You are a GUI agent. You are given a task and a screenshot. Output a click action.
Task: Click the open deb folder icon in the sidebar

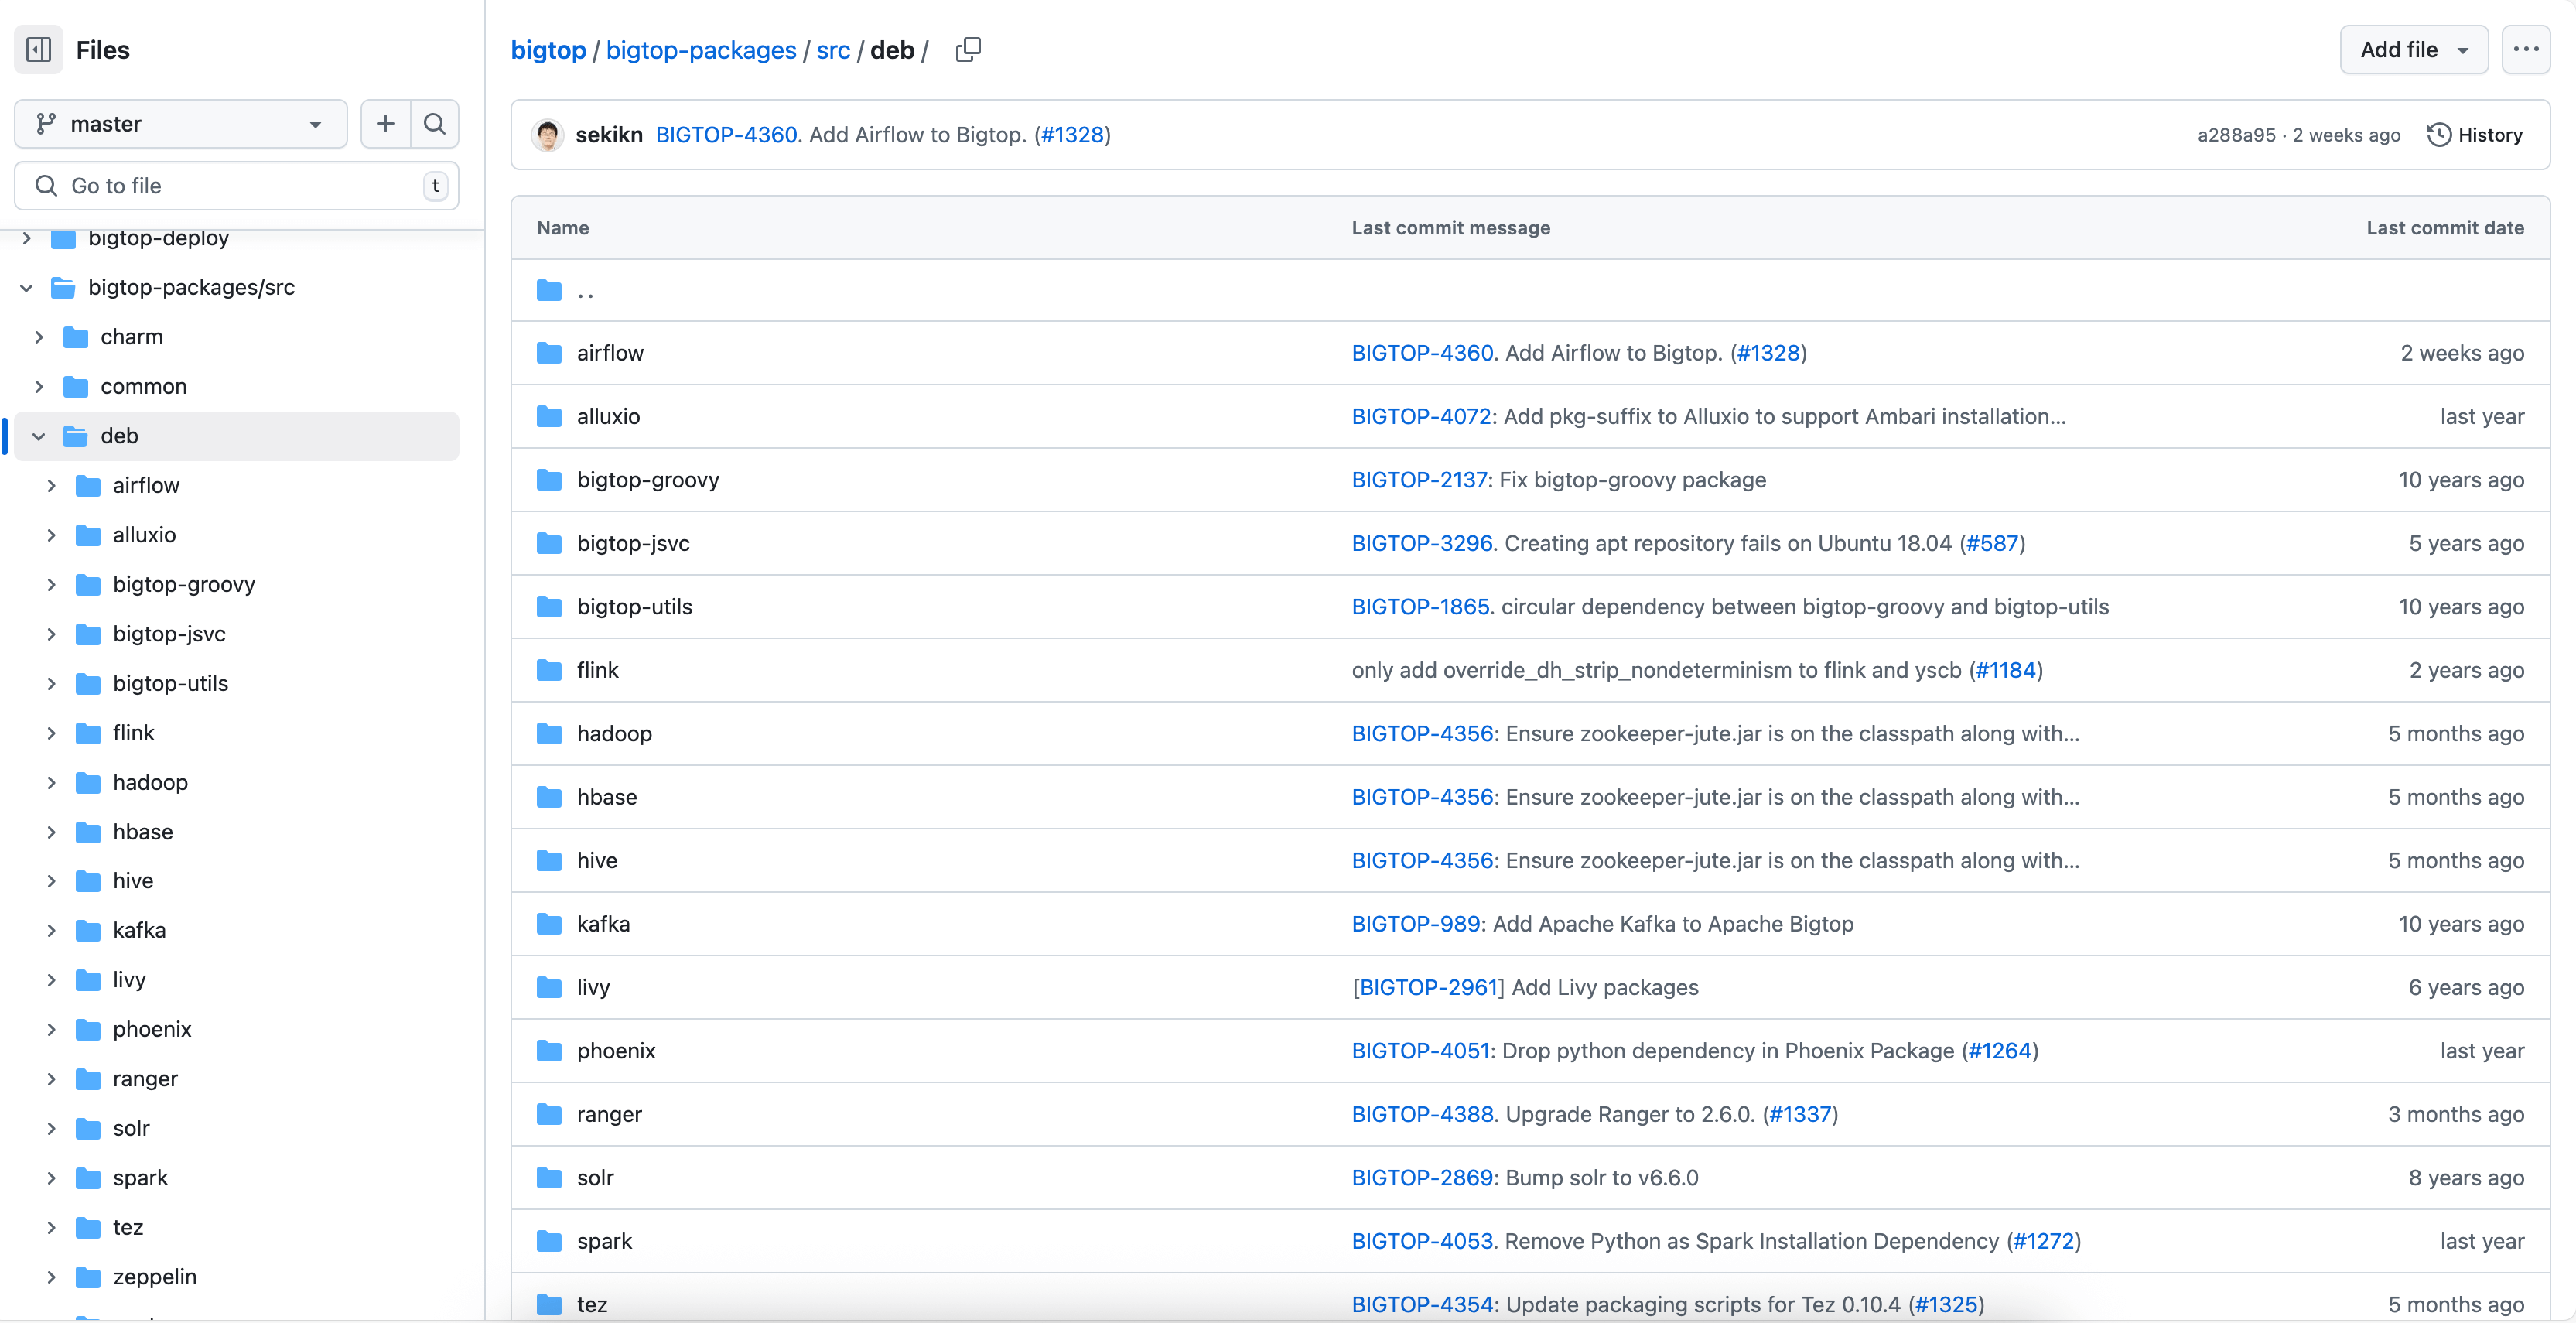coord(76,436)
